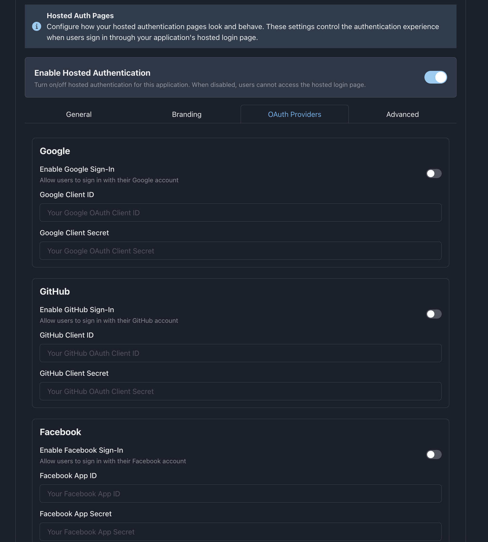The image size is (488, 542).
Task: Click the Enable Hosted Authentication heading text
Action: coord(92,73)
